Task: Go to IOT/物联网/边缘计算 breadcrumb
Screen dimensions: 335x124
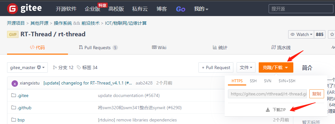Action: [126, 23]
